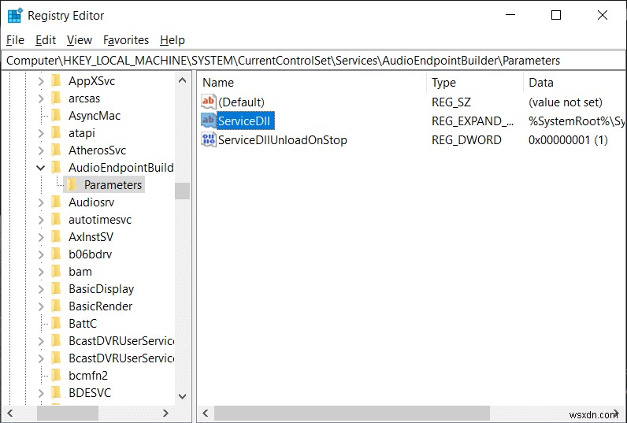Click the registry path address bar

(x=313, y=61)
